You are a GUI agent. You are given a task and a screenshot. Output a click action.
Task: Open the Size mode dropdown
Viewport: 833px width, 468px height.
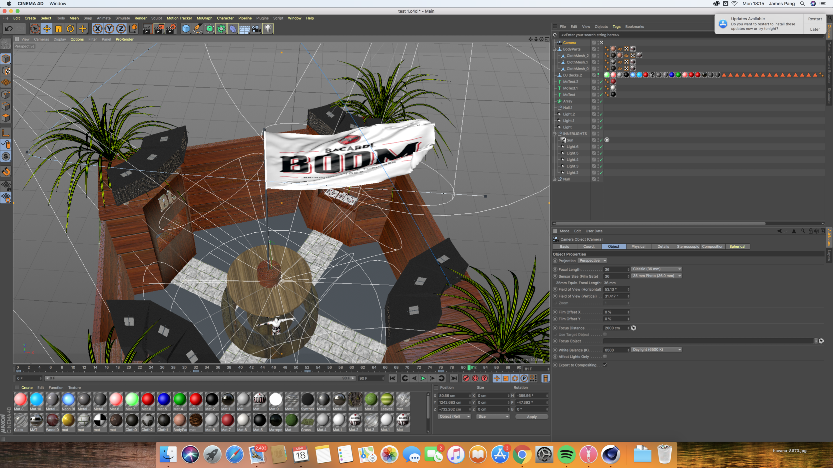coord(492,417)
